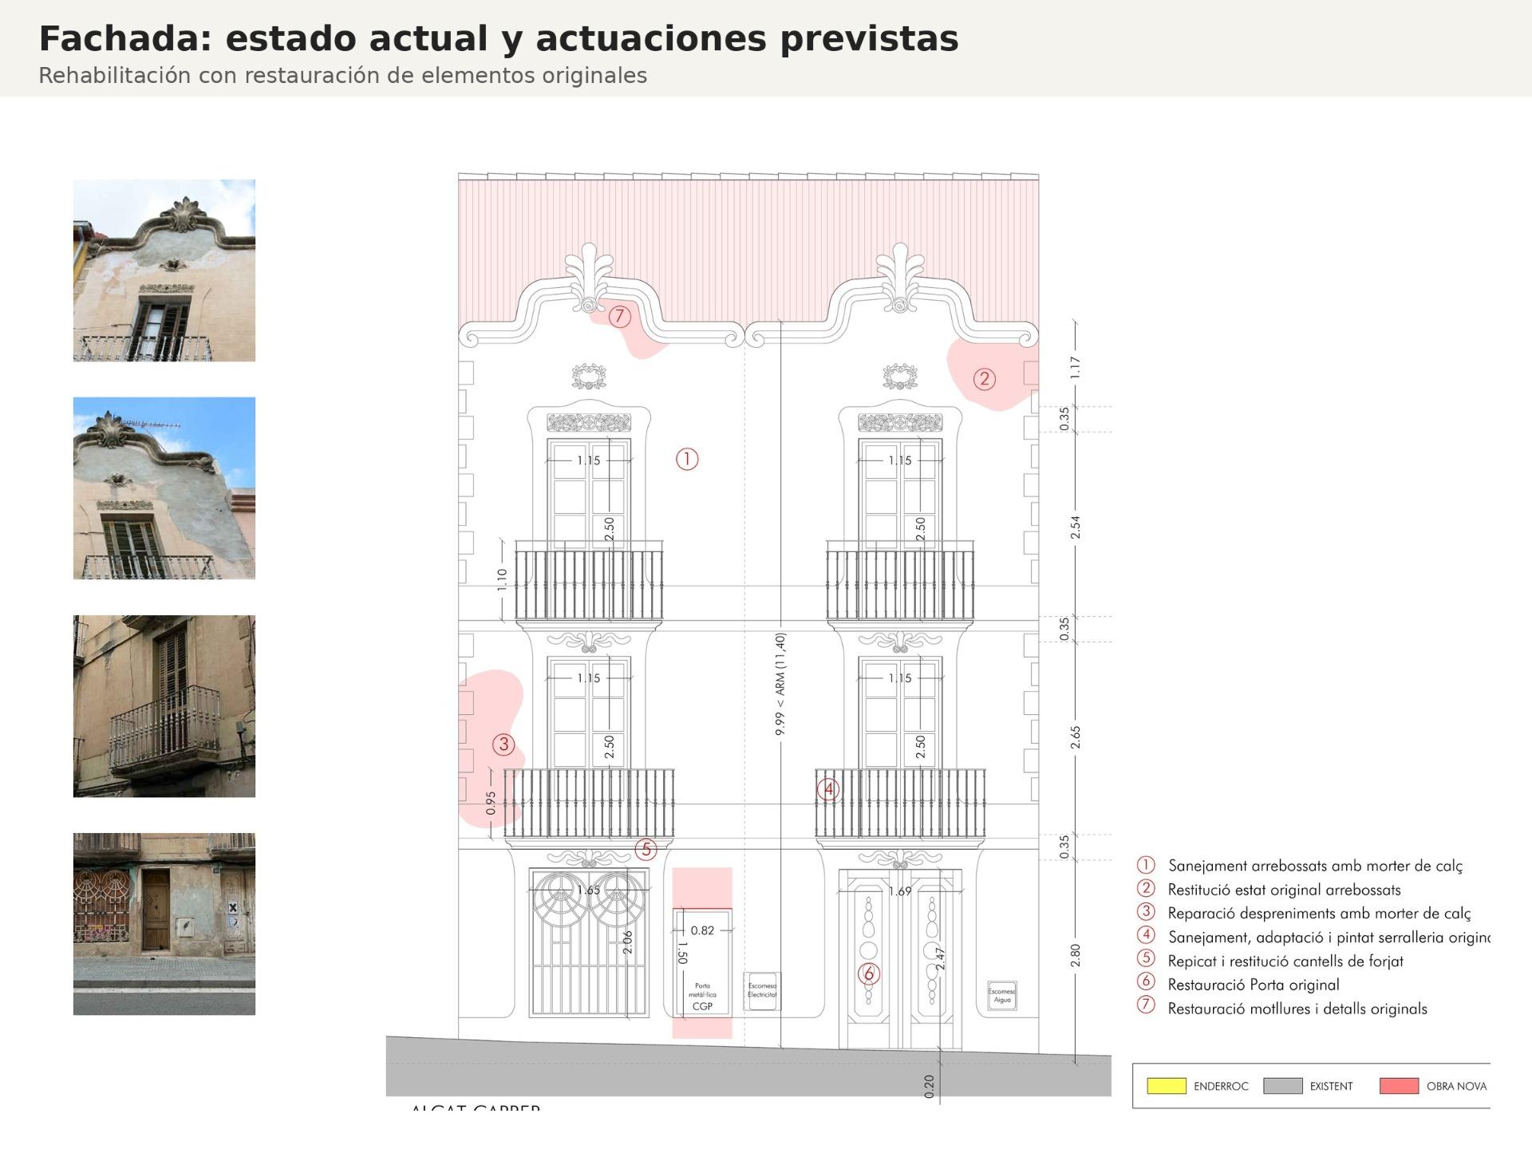Click circled marker 5 below the left balcony
The width and height of the screenshot is (1532, 1149).
pyautogui.click(x=646, y=850)
